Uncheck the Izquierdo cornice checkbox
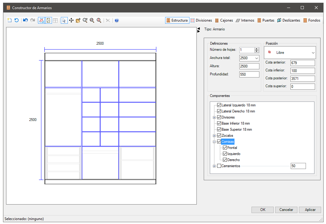Image resolution: width=326 pixels, height=224 pixels. pos(225,153)
